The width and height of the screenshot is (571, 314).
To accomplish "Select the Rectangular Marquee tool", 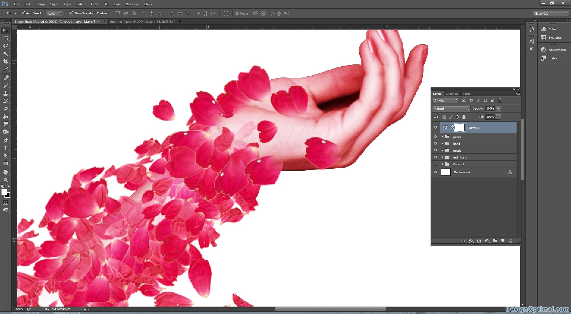I will [6, 38].
